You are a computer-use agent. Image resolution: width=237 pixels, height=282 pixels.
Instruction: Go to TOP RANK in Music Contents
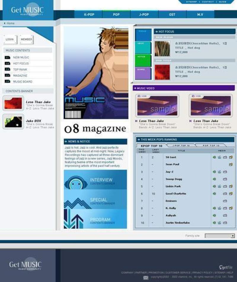click(x=20, y=70)
